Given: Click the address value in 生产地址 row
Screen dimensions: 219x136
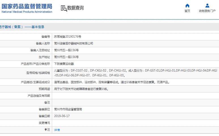Looking at the screenshot, I should point(66,57).
